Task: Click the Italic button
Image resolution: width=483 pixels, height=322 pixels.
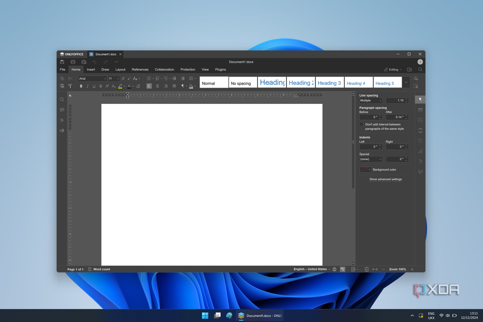Action: 87,86
